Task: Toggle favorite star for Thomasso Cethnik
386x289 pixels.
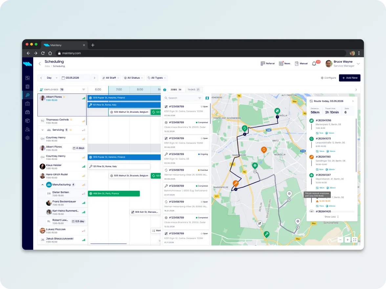Action: click(x=71, y=120)
